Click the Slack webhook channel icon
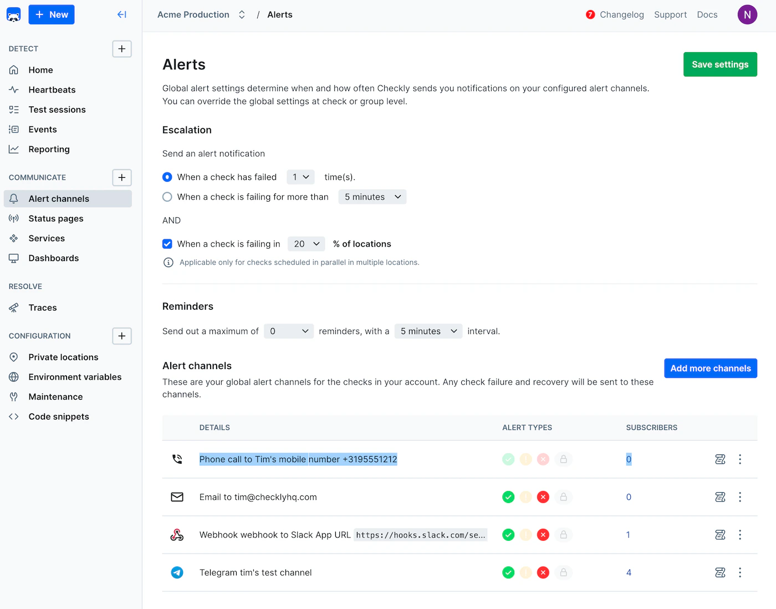This screenshot has height=609, width=776. (177, 535)
